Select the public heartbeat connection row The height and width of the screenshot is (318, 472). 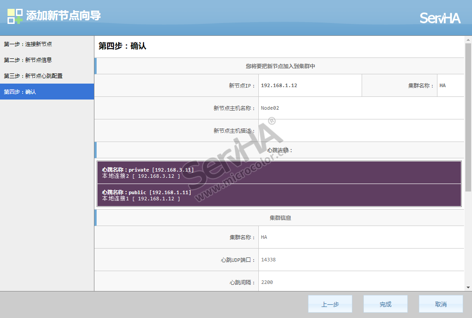(x=279, y=195)
